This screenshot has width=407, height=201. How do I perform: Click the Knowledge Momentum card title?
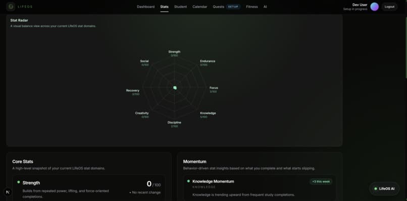pos(213,181)
